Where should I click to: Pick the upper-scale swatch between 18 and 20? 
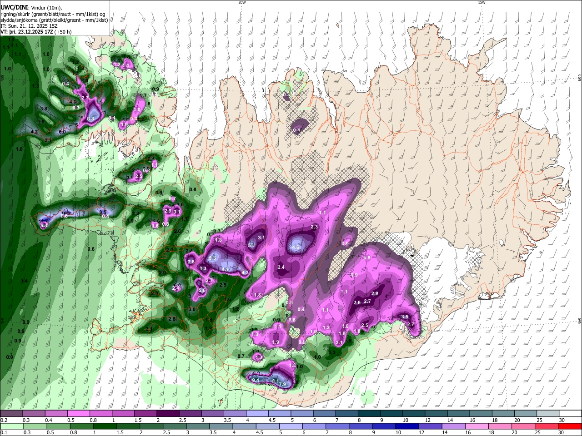(x=504, y=414)
